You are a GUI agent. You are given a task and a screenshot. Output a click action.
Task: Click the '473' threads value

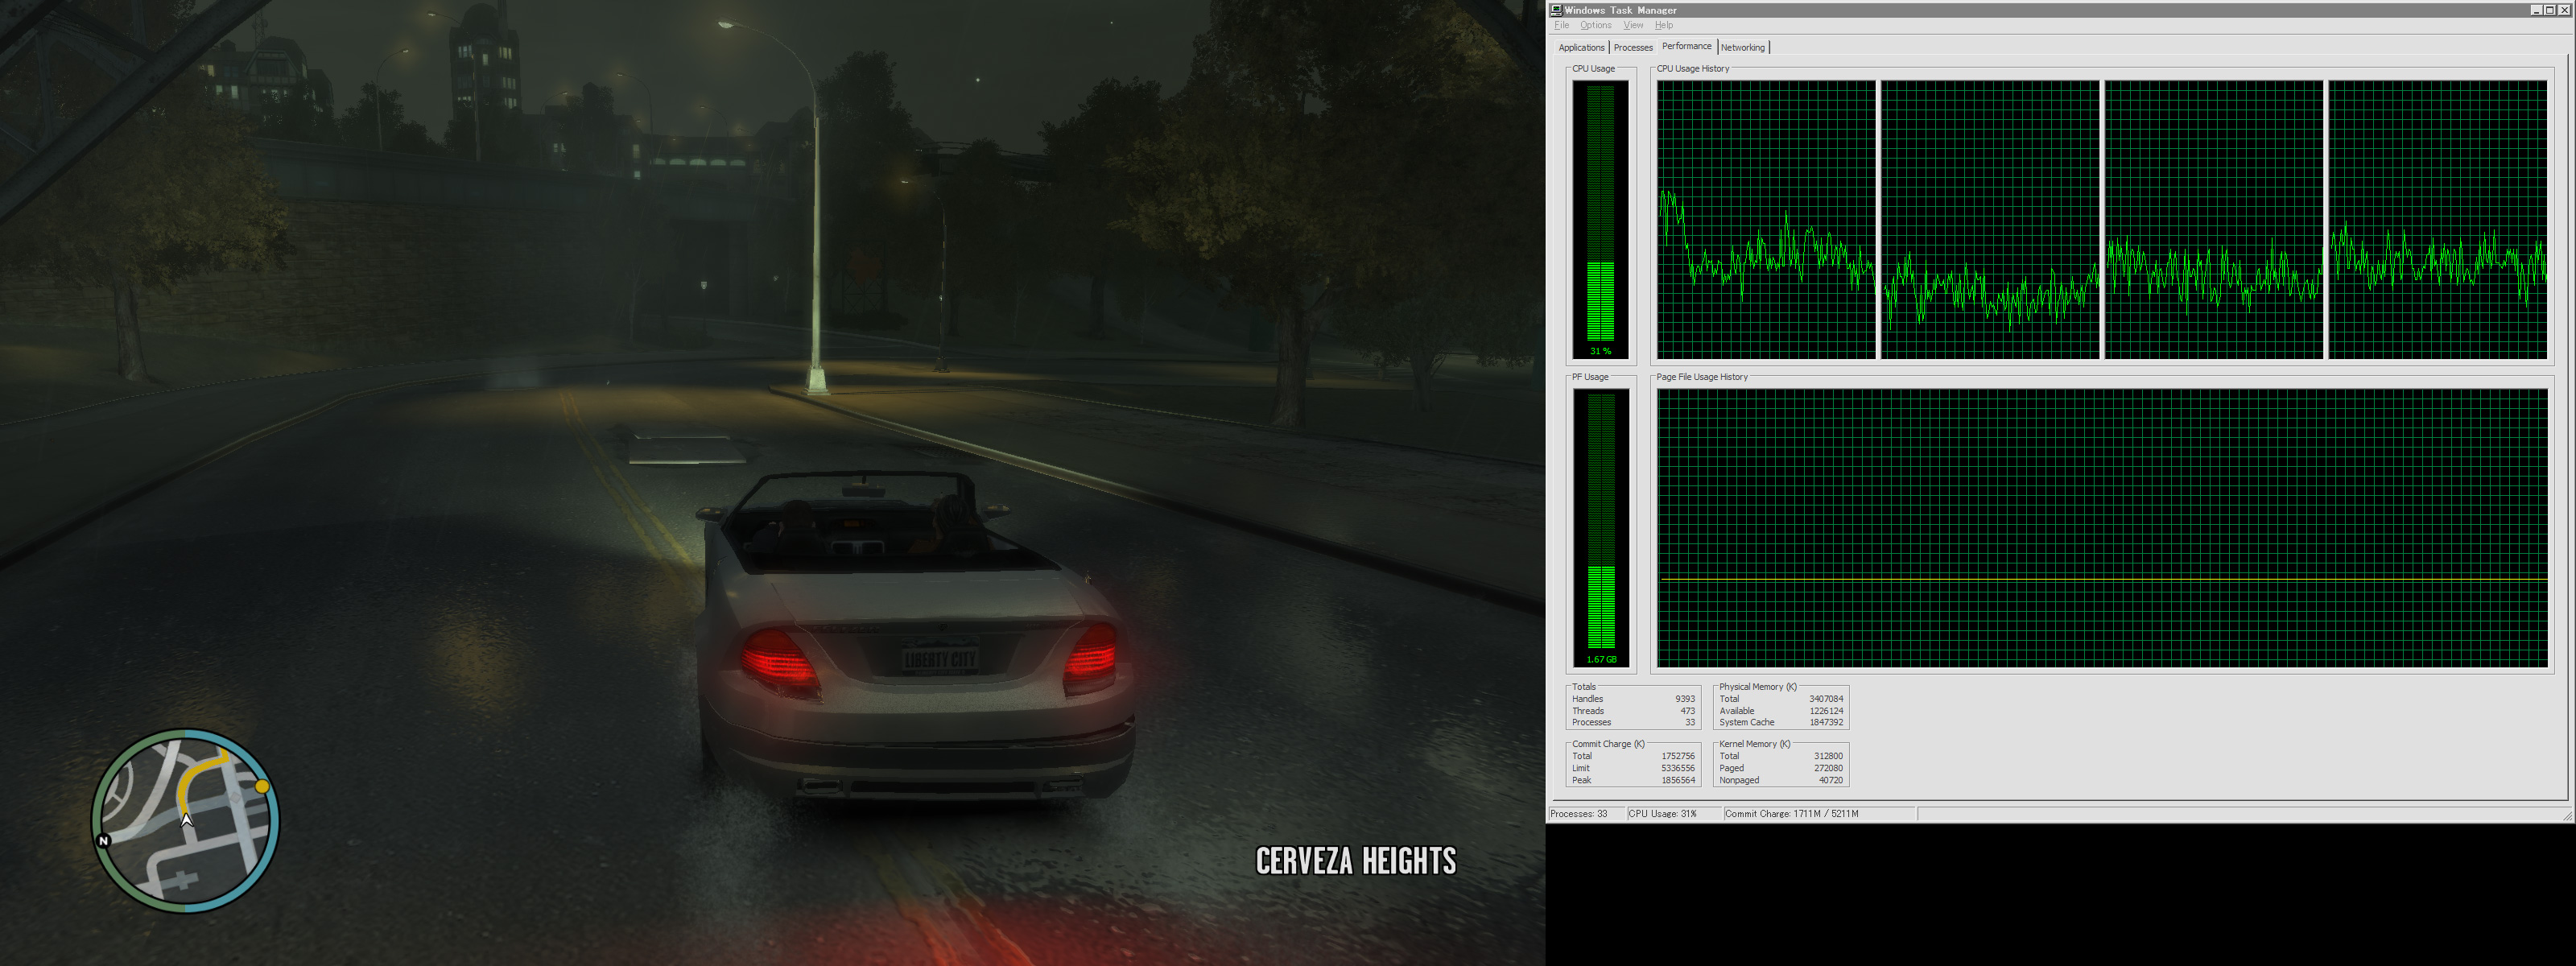(x=1688, y=711)
